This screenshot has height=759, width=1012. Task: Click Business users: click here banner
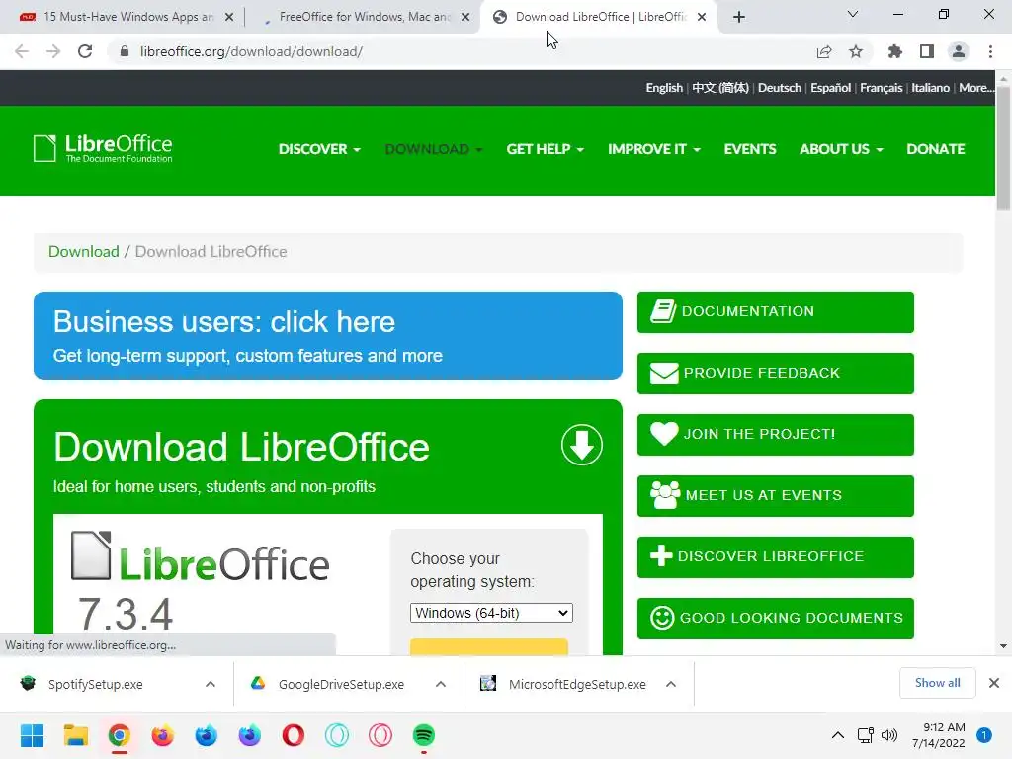(328, 336)
